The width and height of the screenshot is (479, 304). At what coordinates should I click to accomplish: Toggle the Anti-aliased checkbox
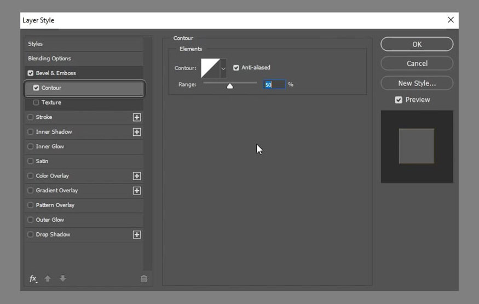pyautogui.click(x=236, y=67)
